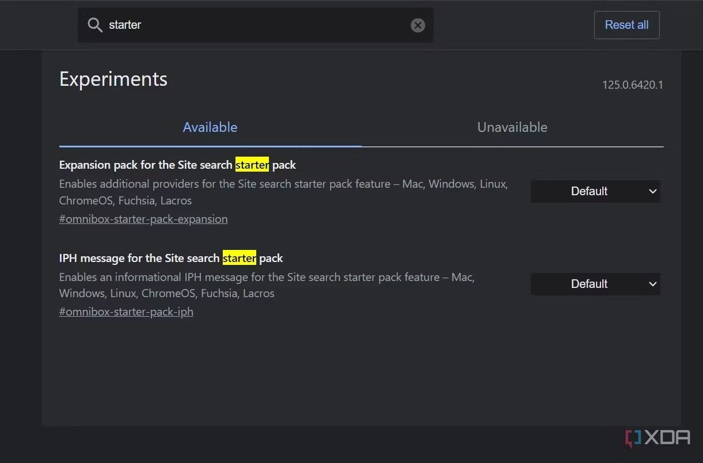
Task: Click the Enables additional providers description
Action: pos(283,192)
